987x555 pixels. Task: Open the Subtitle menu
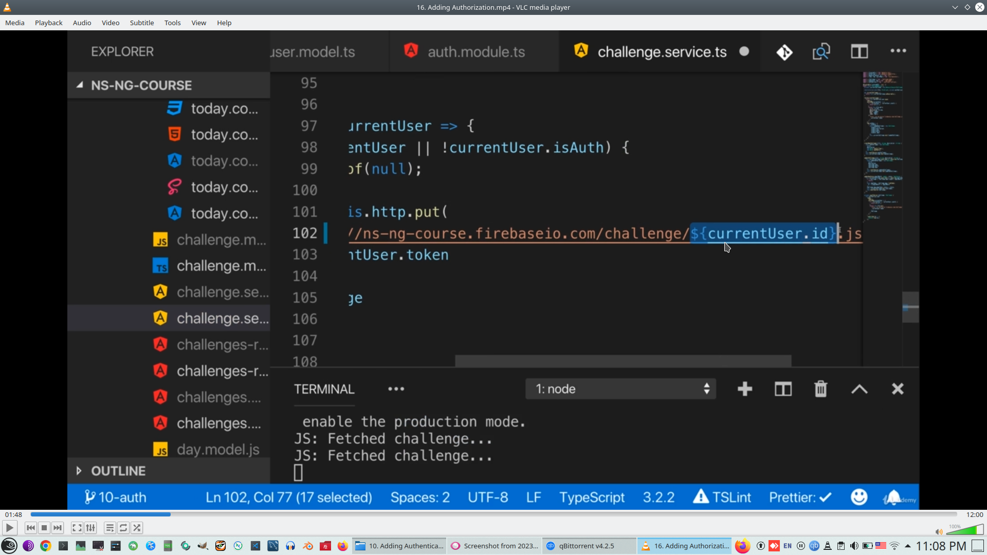141,23
